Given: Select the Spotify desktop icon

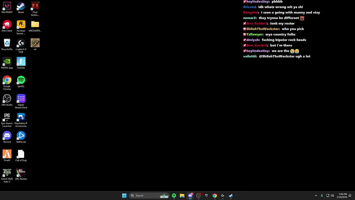Looking at the screenshot, I should [21, 82].
